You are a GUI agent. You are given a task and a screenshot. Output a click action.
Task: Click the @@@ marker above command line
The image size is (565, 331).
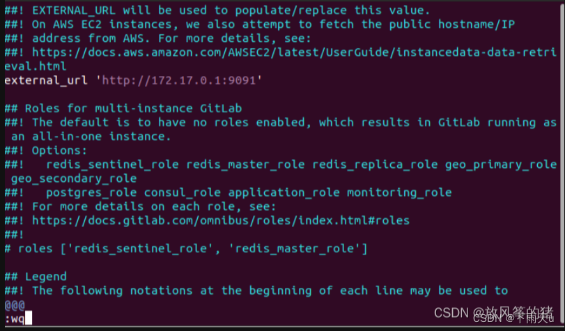pos(14,305)
